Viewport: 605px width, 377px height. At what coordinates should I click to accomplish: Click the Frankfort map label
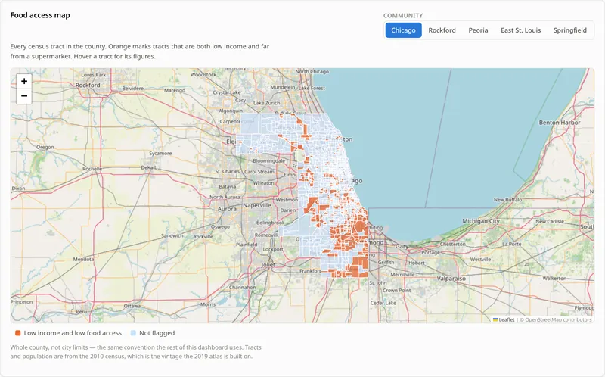(x=310, y=271)
